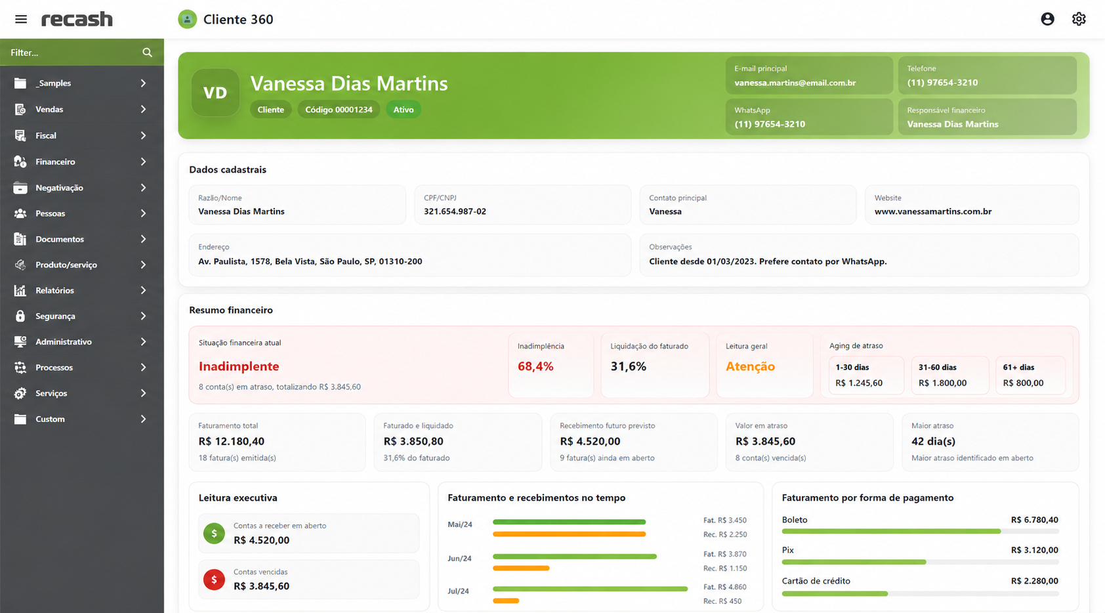Click the 42 dia(s) Maior atraso value
This screenshot has height=613, width=1105.
[933, 441]
